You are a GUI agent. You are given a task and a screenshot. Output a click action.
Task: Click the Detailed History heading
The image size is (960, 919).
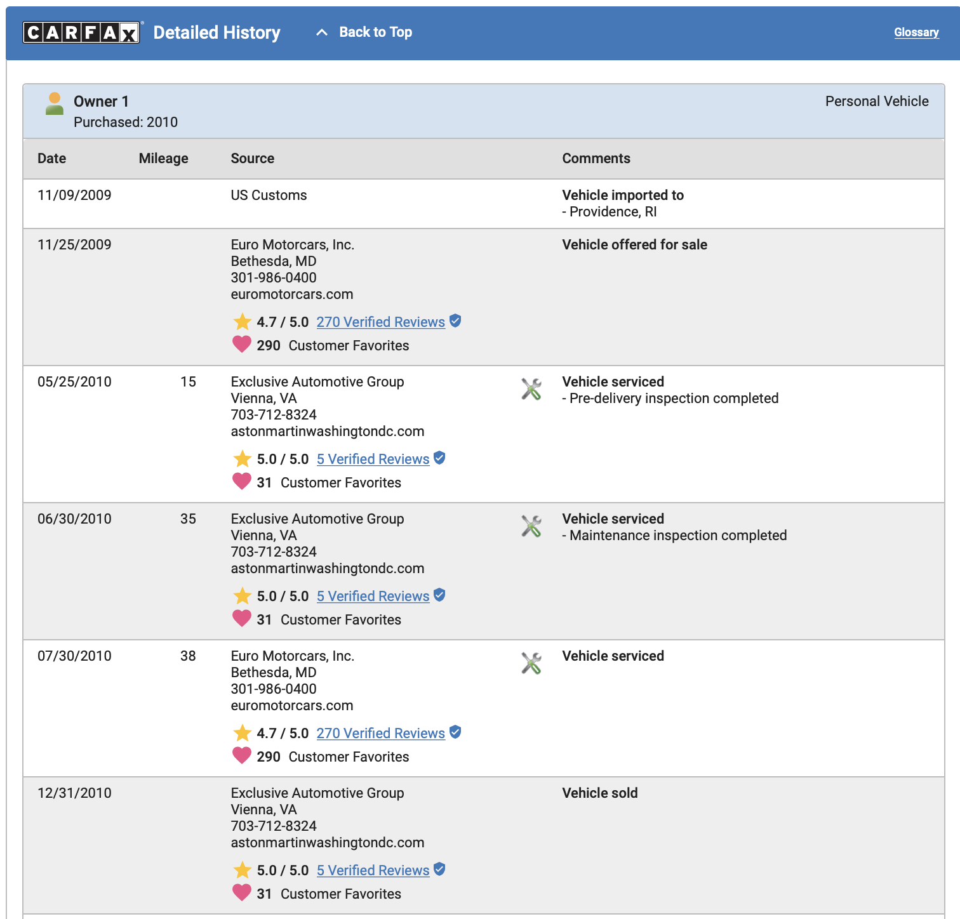[217, 33]
